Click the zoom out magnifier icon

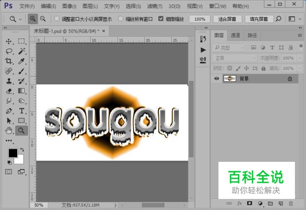click(x=43, y=19)
